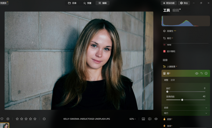Open the 人像散景 (Portrait Bokeh) tool
Screen dimensions: 212x128
[x=171, y=66]
